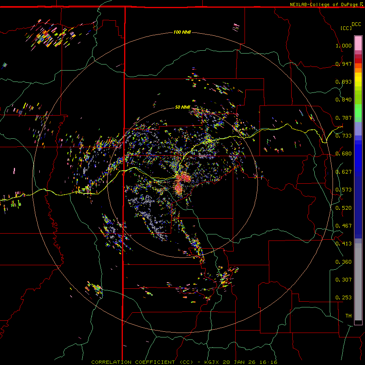Click the 50 NMI range ring label

pyautogui.click(x=183, y=107)
